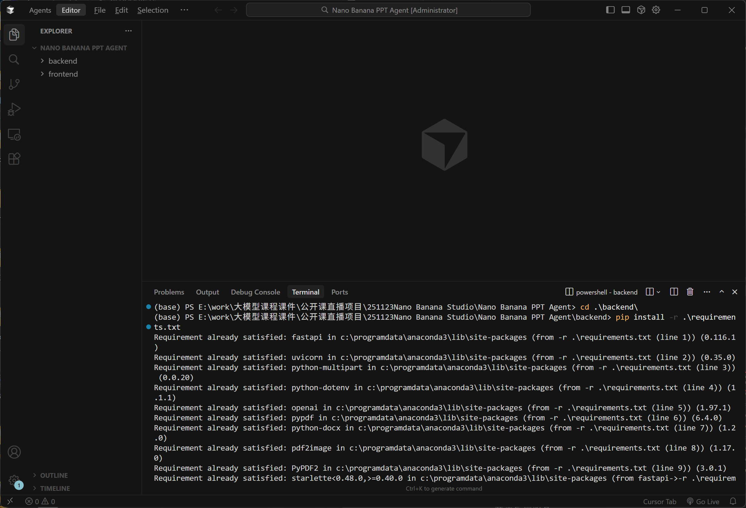Image resolution: width=746 pixels, height=508 pixels.
Task: Open terminal panel more actions
Action: tap(707, 292)
